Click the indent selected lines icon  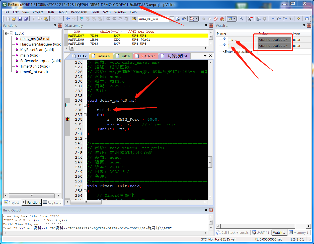pos(108,19)
